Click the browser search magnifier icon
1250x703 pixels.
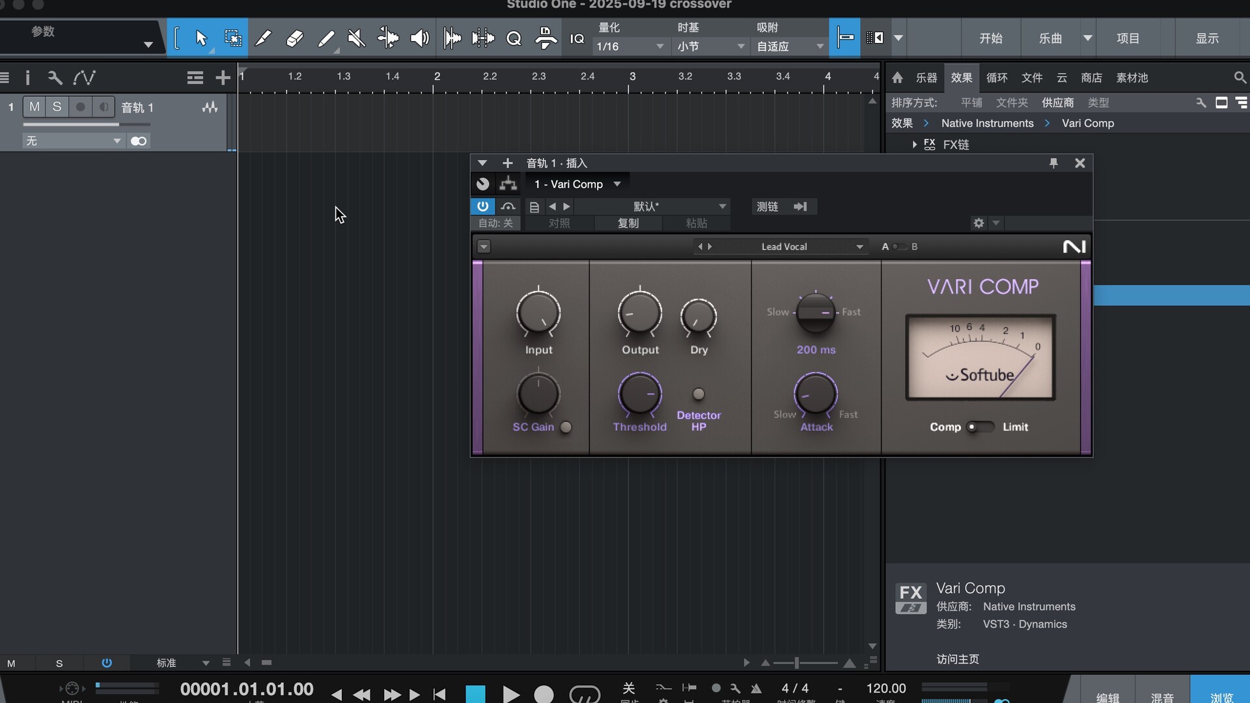[x=1240, y=77]
